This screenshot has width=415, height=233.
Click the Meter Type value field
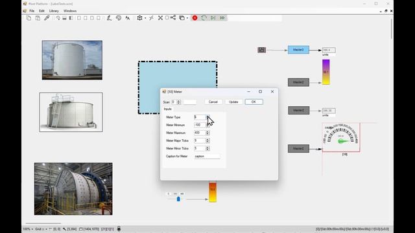click(x=200, y=117)
